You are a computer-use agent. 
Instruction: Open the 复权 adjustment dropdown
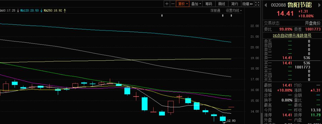(x=182, y=4)
